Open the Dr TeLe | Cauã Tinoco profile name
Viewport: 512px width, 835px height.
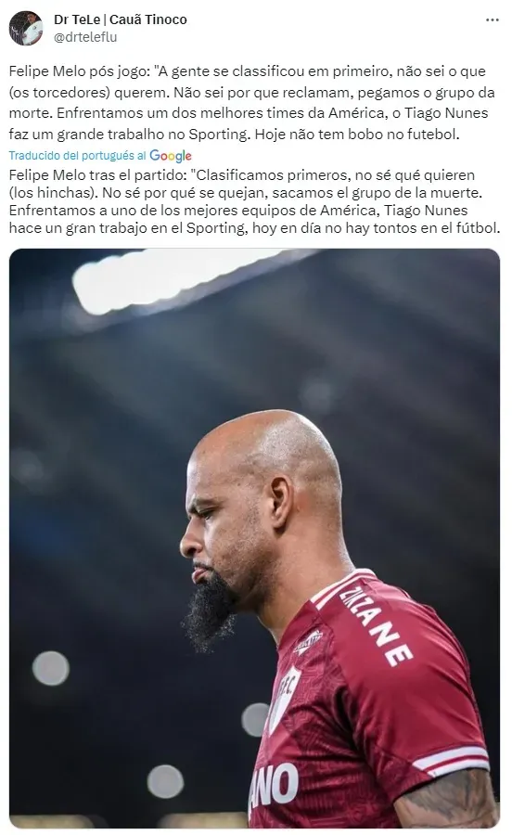(x=121, y=19)
